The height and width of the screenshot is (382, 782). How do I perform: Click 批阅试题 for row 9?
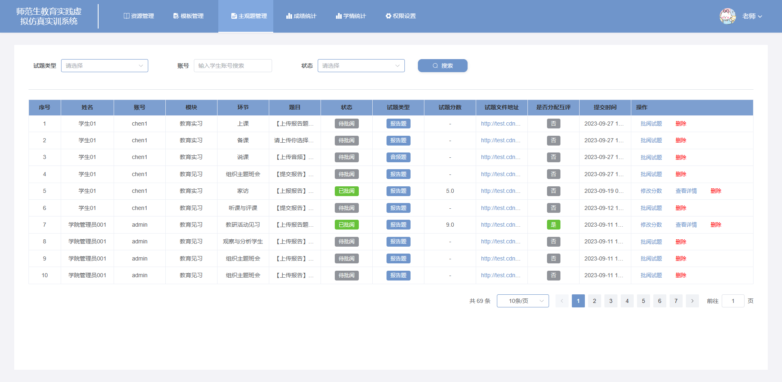click(x=651, y=258)
